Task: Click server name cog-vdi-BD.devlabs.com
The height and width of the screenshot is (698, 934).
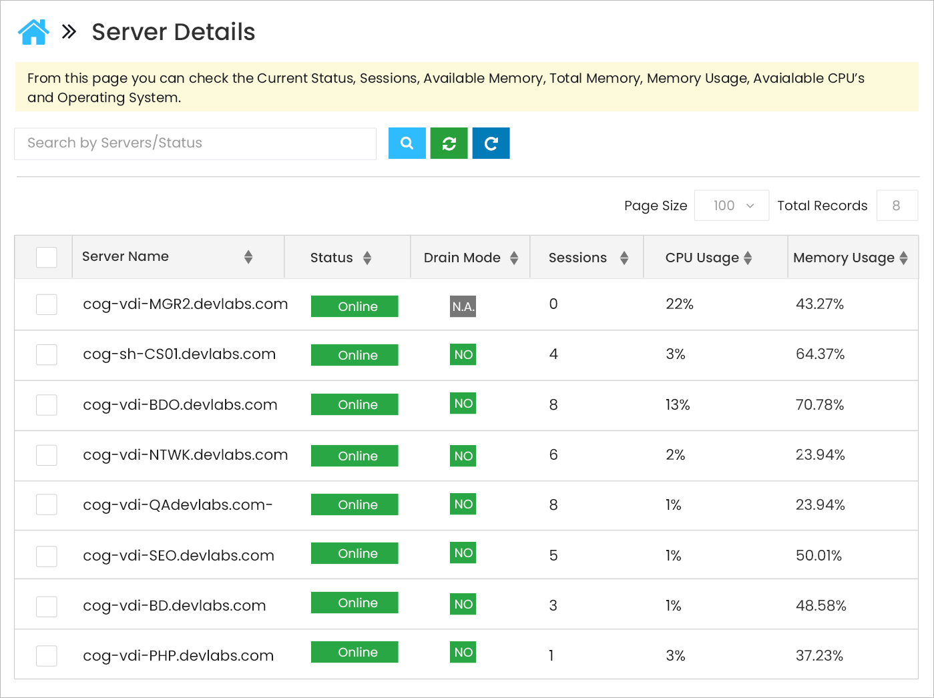Action: pyautogui.click(x=174, y=606)
